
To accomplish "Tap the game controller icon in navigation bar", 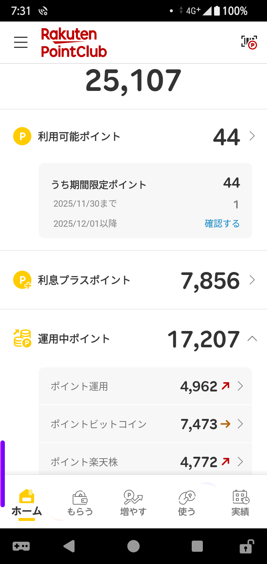I will pos(21,546).
